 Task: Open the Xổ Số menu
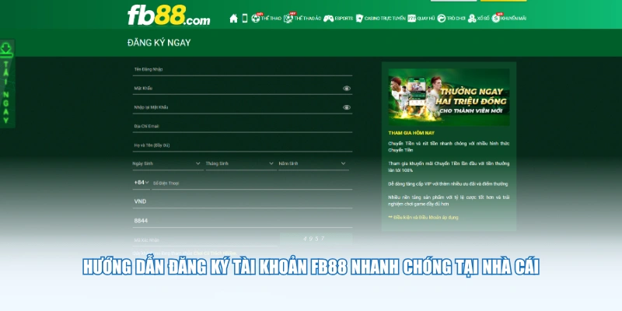[483, 18]
